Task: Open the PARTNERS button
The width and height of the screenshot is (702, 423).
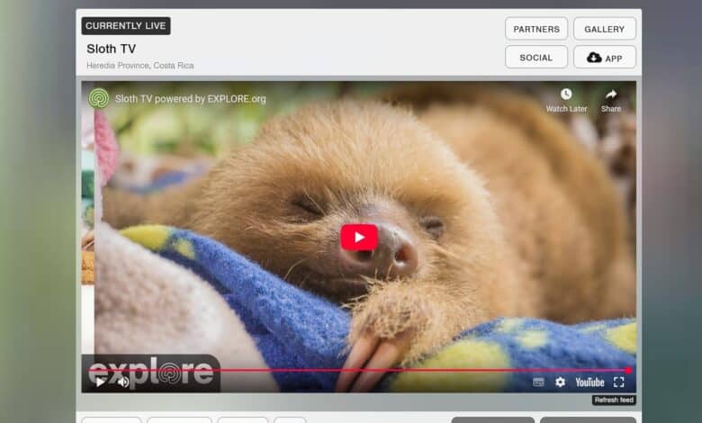Action: point(536,29)
